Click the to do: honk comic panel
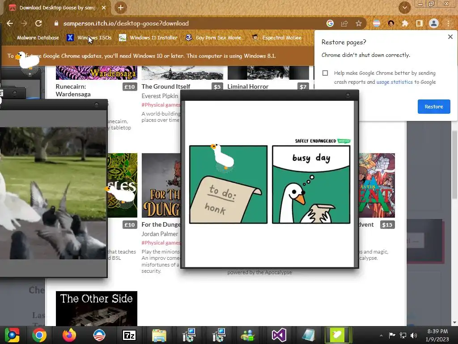This screenshot has height=344, width=458. click(x=228, y=185)
